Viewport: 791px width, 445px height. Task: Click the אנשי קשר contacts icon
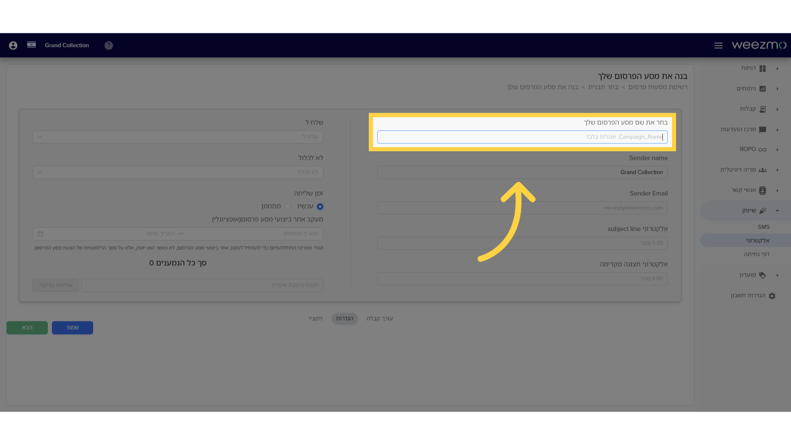763,190
